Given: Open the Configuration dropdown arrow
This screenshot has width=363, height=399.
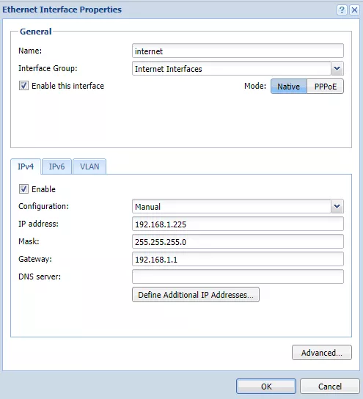Looking at the screenshot, I should 337,206.
